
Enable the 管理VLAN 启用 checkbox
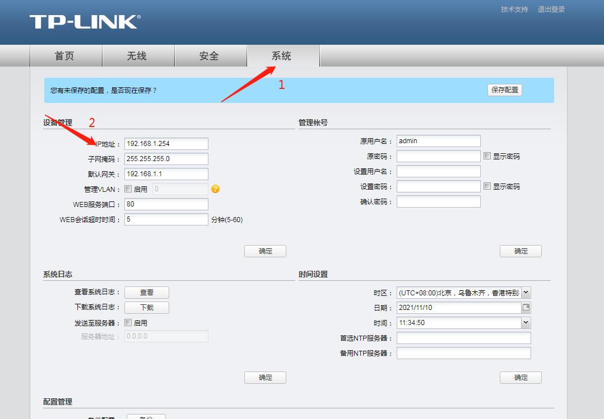(128, 189)
